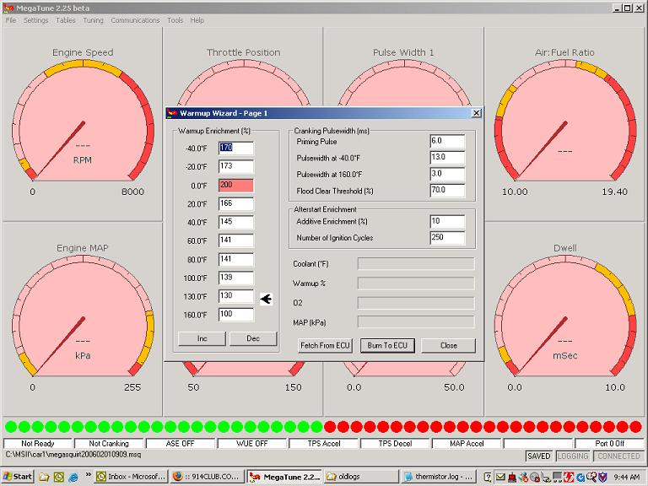Click Burn To ECU

coord(387,345)
